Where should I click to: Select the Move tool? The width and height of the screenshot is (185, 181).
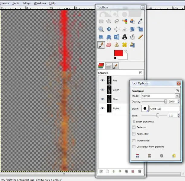[x=109, y=29]
